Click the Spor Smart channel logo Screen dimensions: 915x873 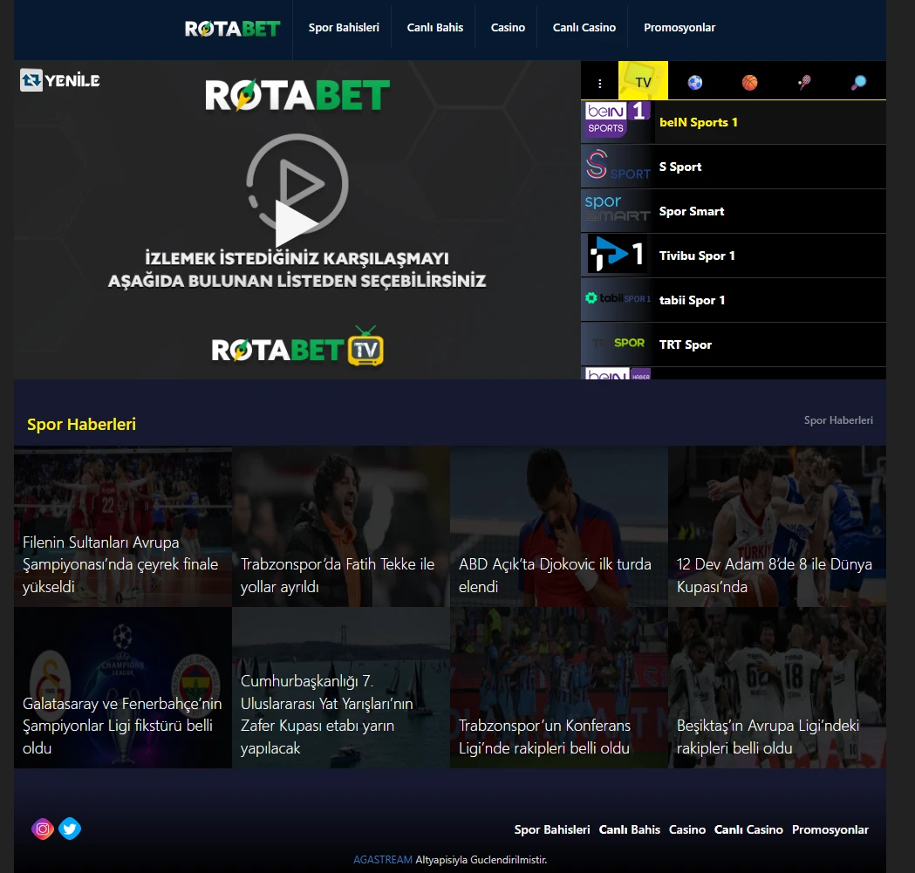[618, 211]
